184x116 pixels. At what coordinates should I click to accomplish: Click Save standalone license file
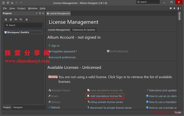coord(107,90)
